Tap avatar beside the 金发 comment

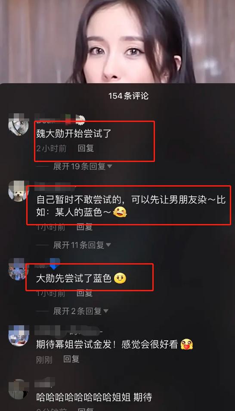coord(19,336)
